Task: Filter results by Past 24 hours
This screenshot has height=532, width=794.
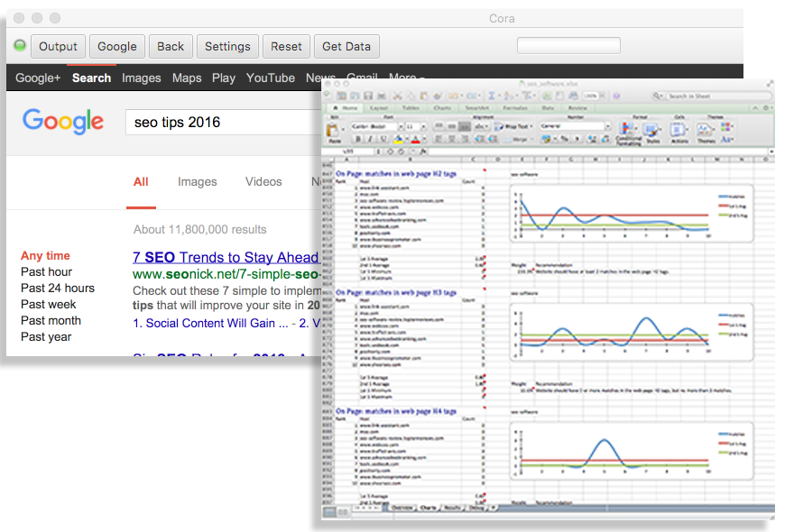Action: tap(58, 288)
